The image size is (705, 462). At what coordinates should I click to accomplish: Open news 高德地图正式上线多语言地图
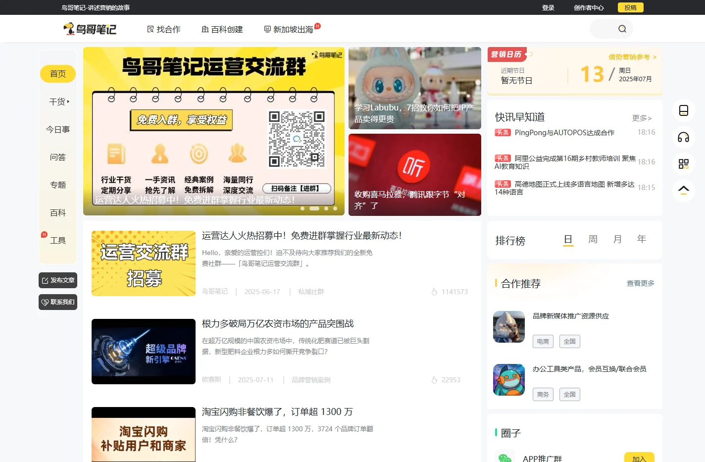[564, 188]
